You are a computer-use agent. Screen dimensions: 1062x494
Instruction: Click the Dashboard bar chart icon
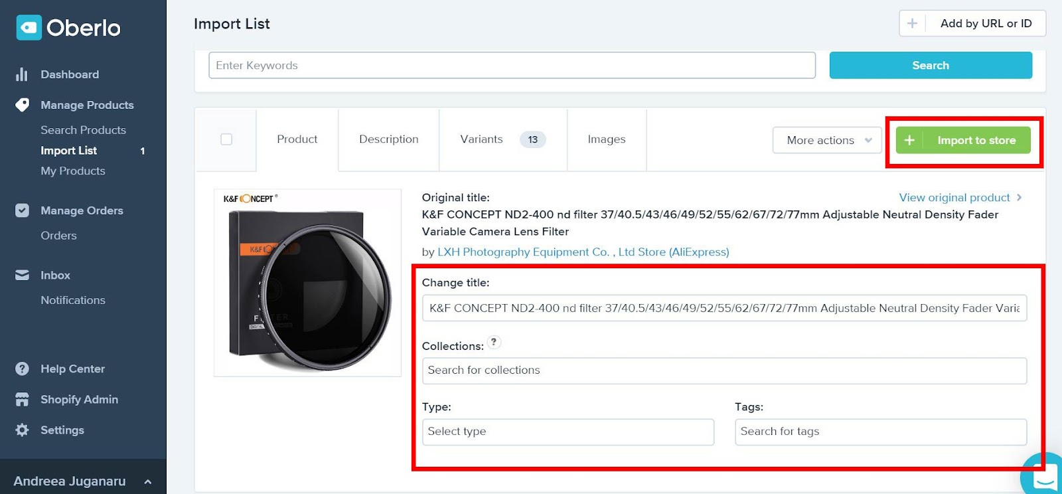tap(22, 74)
